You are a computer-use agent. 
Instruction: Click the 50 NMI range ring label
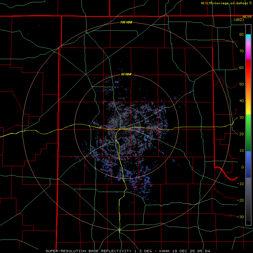126,74
